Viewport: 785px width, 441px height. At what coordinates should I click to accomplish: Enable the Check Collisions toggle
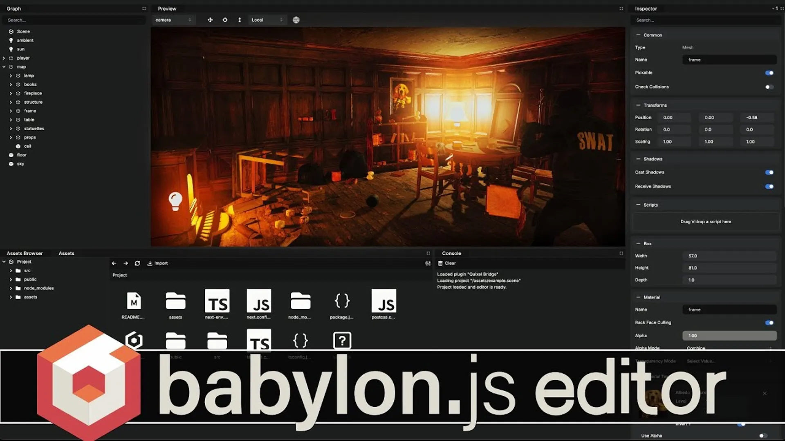(x=769, y=87)
